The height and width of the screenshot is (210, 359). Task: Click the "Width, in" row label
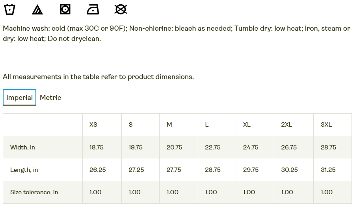coord(22,147)
